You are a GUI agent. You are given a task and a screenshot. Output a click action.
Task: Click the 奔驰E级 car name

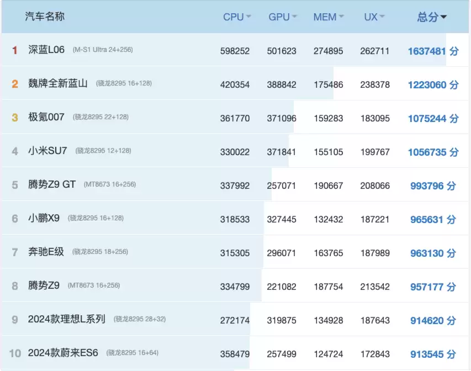point(45,252)
